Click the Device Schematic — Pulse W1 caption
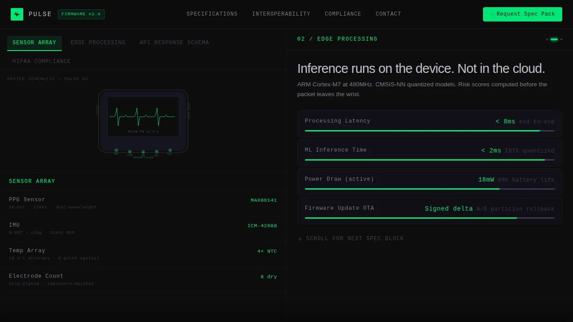The width and height of the screenshot is (573, 322). pyautogui.click(x=47, y=79)
